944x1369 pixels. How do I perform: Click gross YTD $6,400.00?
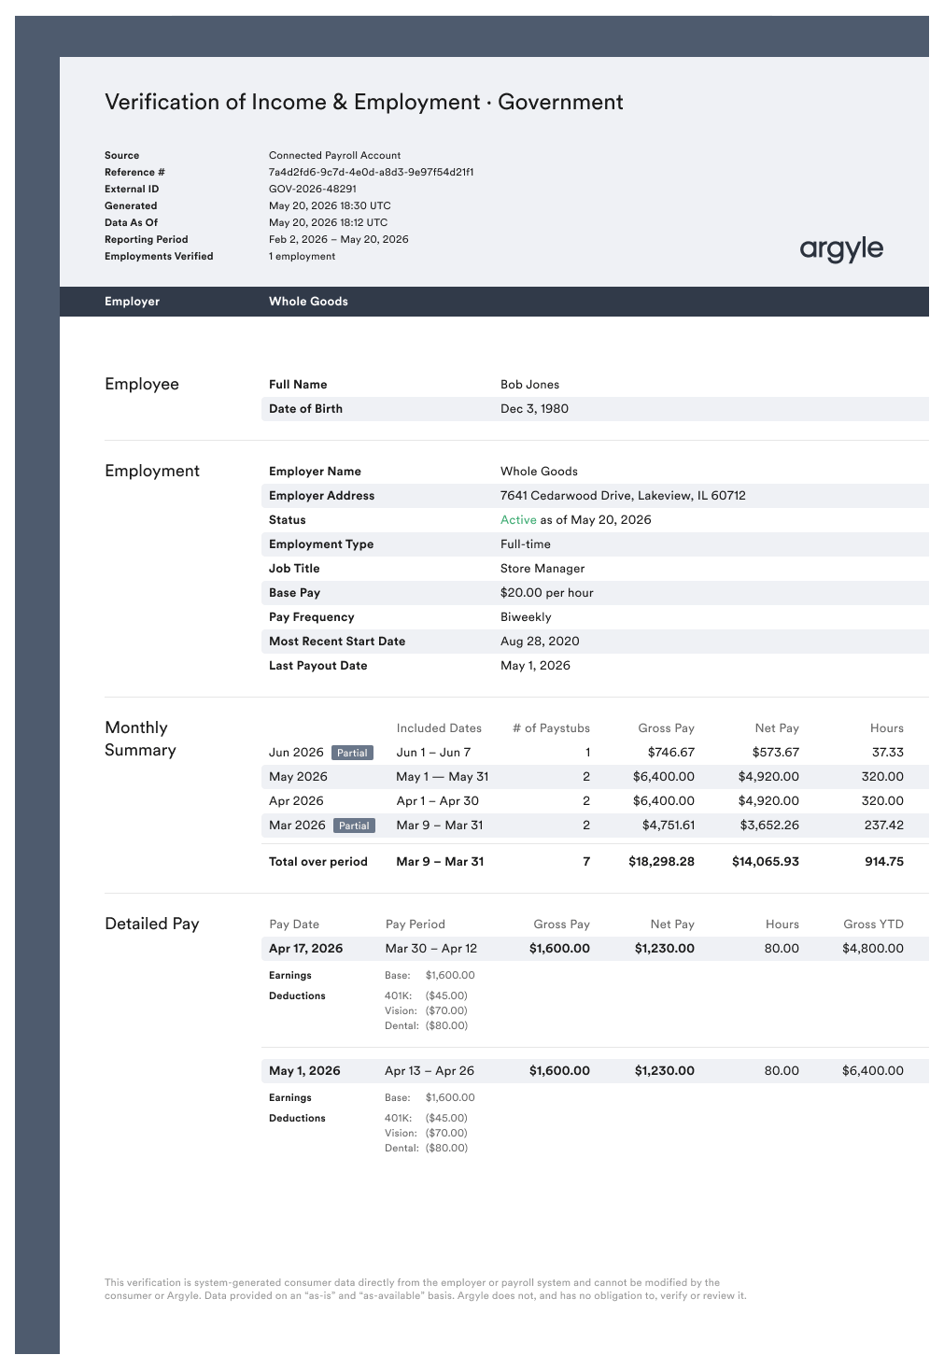tap(873, 1071)
